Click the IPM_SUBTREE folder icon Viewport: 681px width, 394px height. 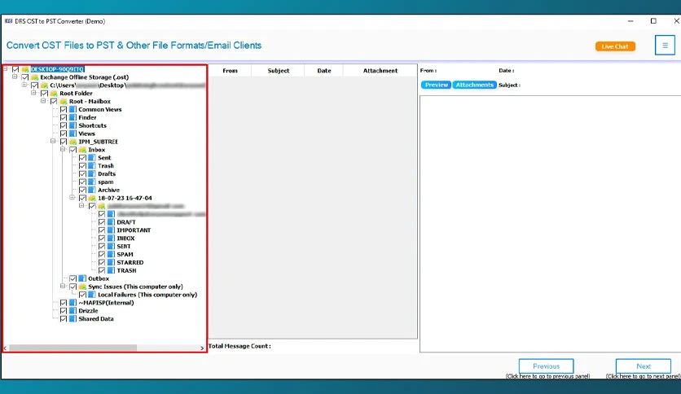point(73,142)
